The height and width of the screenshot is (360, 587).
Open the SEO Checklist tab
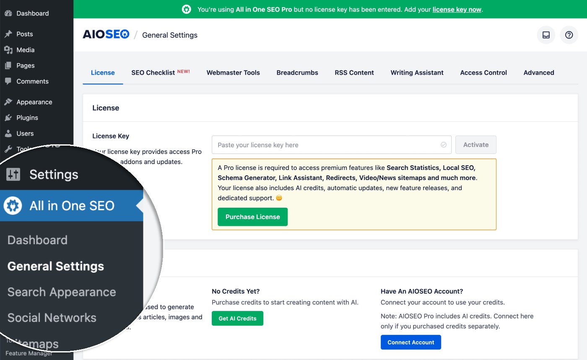pyautogui.click(x=153, y=72)
